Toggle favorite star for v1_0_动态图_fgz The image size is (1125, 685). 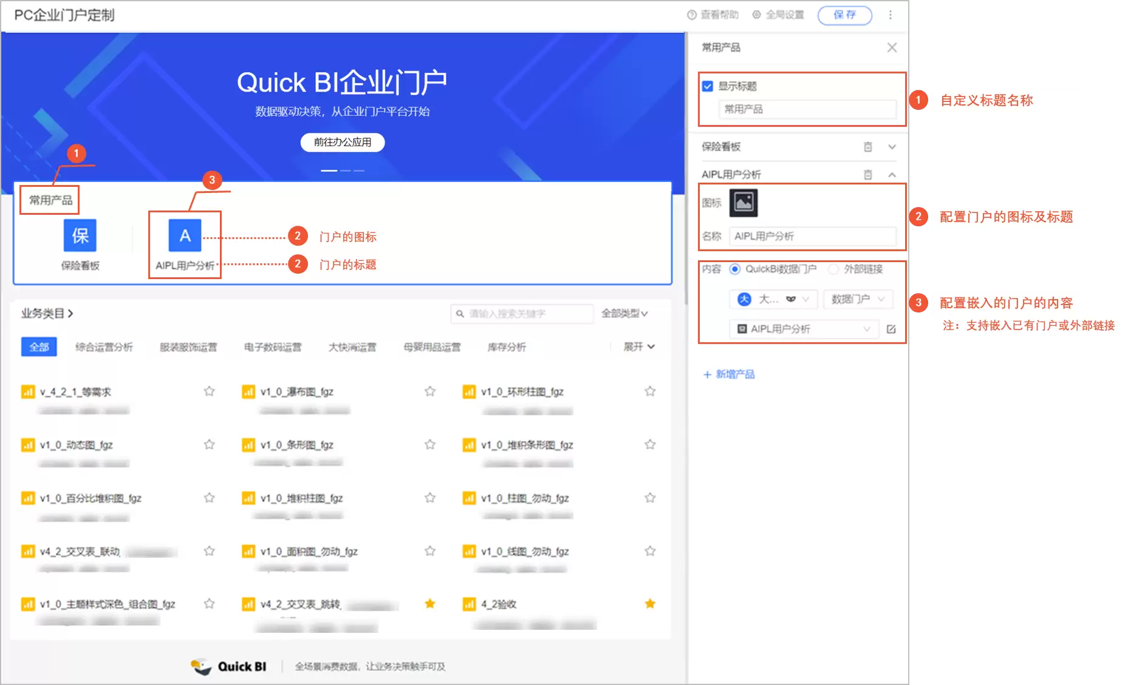click(210, 445)
